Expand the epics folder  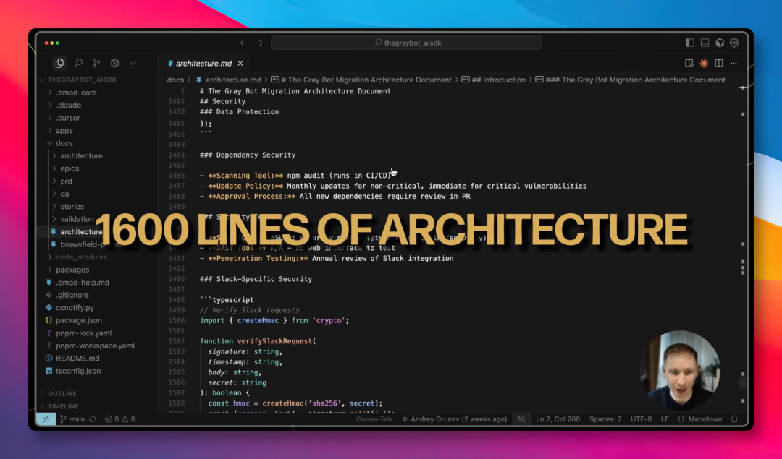coord(70,168)
